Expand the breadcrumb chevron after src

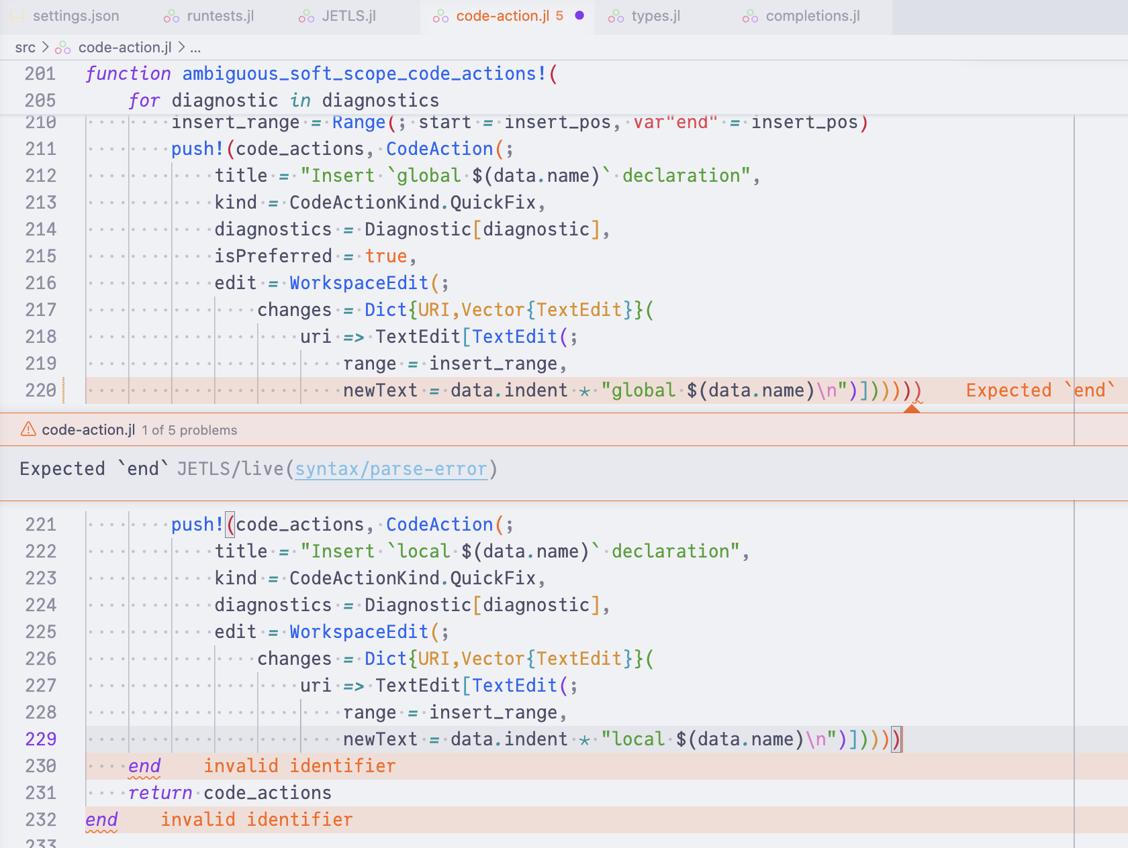point(46,48)
